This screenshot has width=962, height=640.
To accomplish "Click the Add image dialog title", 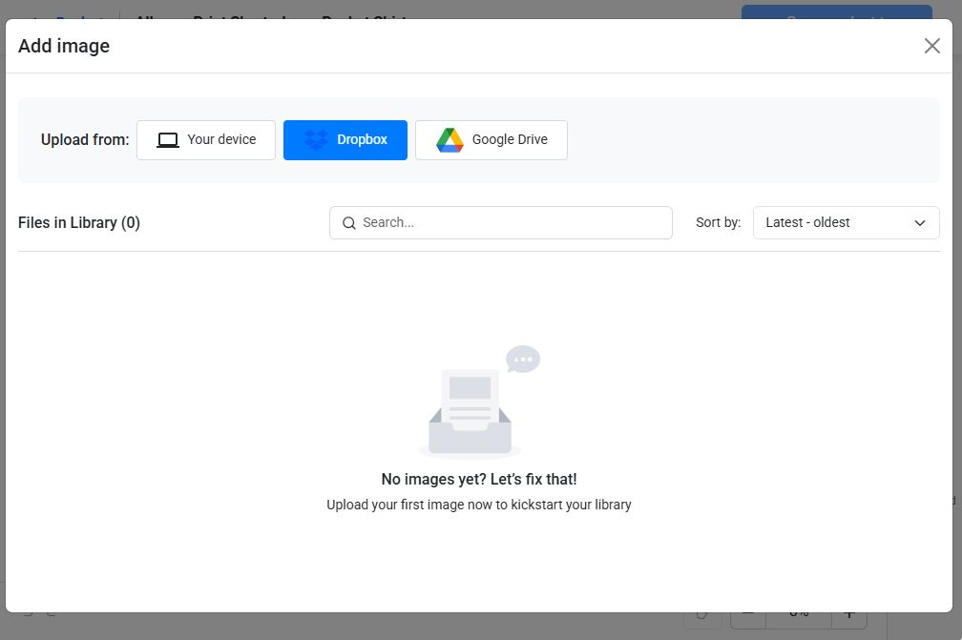I will pyautogui.click(x=64, y=46).
